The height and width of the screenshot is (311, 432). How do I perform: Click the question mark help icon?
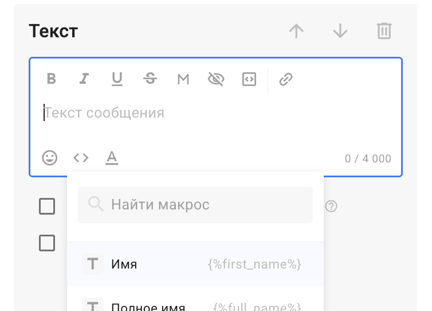[331, 206]
